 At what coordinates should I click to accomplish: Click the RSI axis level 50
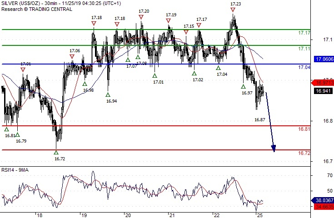[330, 191]
